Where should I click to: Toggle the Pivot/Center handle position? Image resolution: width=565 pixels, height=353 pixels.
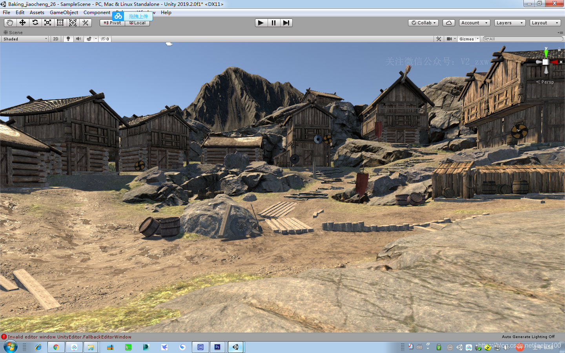pos(112,23)
